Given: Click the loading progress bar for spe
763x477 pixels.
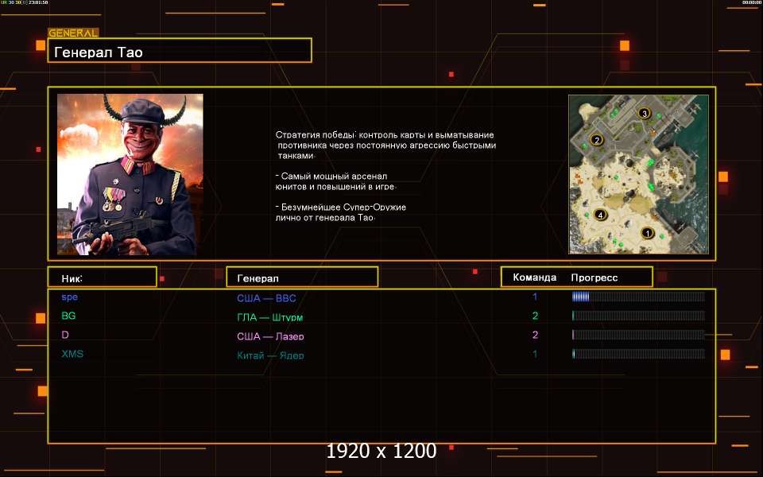Looking at the screenshot, I should [x=638, y=297].
